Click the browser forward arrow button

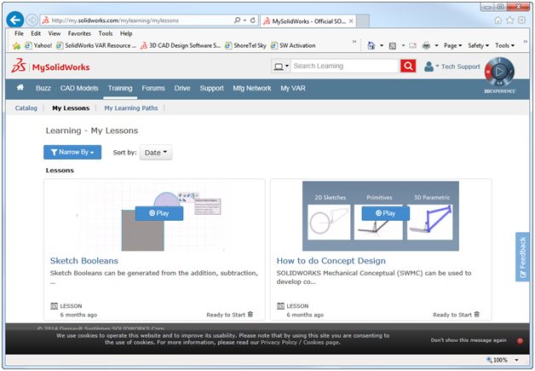[x=32, y=20]
